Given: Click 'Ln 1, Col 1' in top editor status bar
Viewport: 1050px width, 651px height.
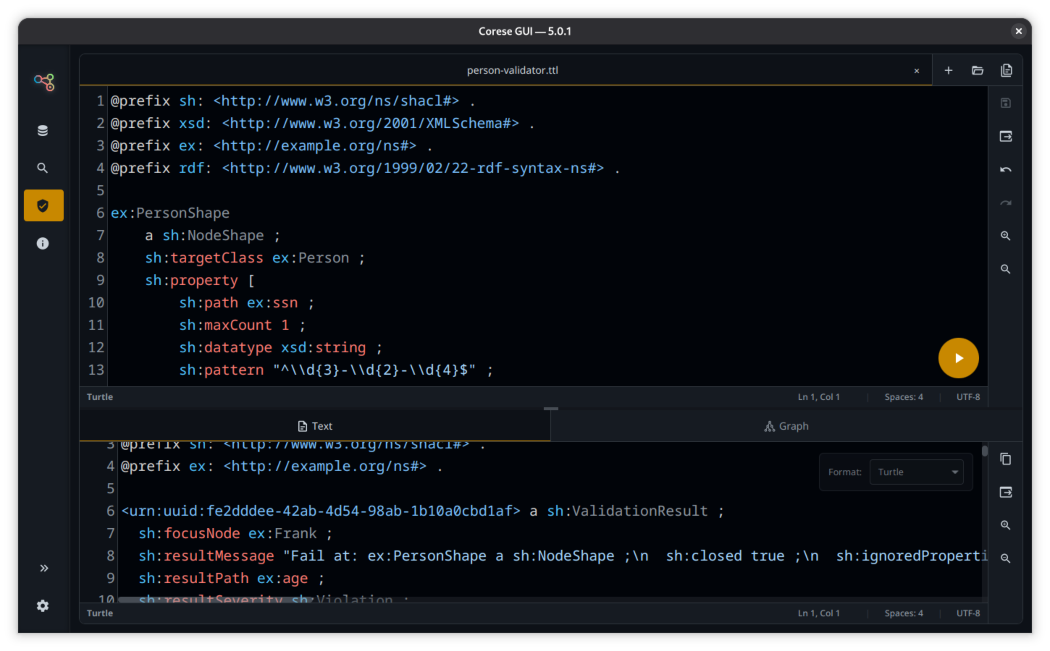Looking at the screenshot, I should click(819, 397).
